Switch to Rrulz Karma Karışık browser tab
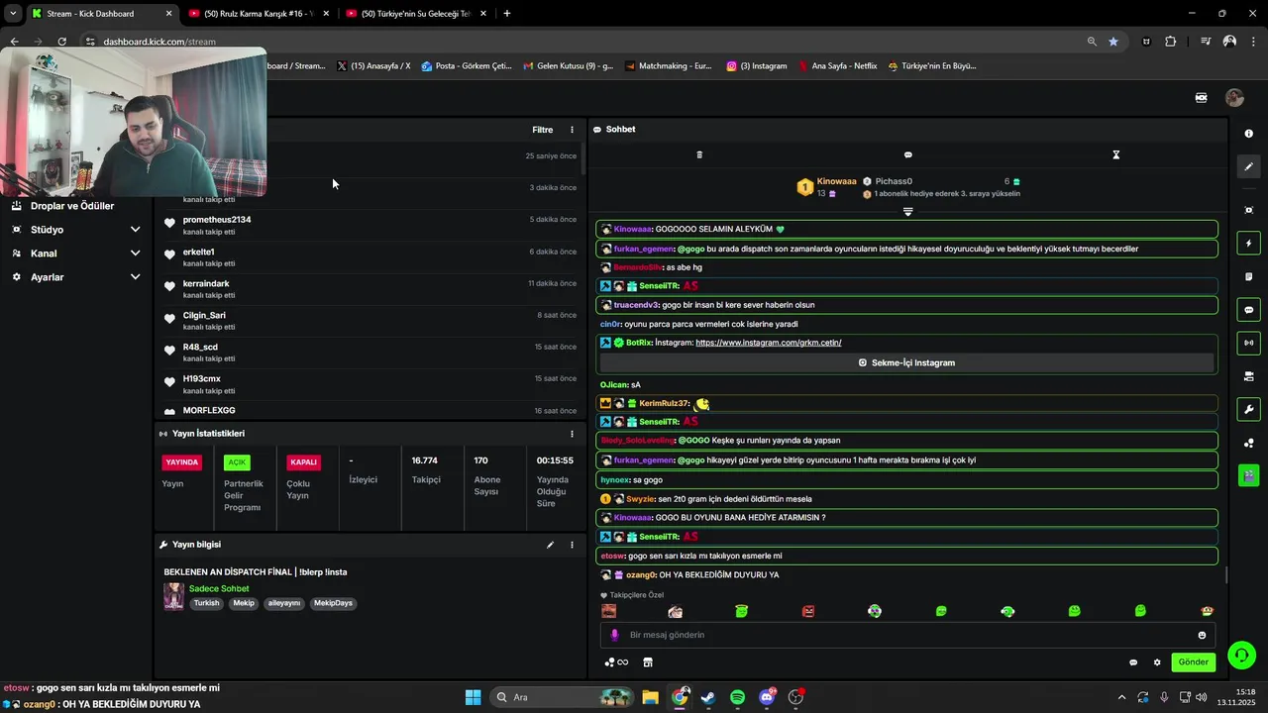Screen dimensions: 1268x713 258,14
